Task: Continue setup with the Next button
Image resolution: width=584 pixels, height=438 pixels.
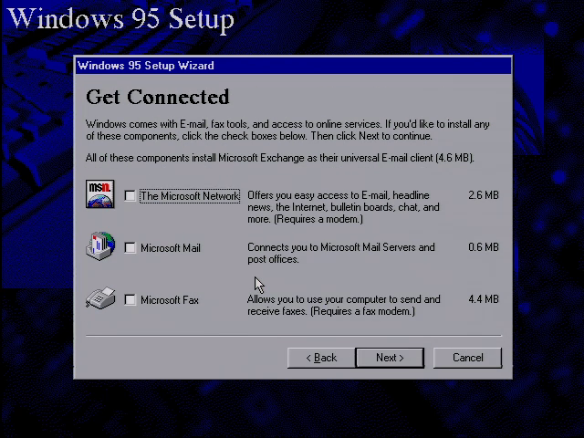Action: [390, 358]
